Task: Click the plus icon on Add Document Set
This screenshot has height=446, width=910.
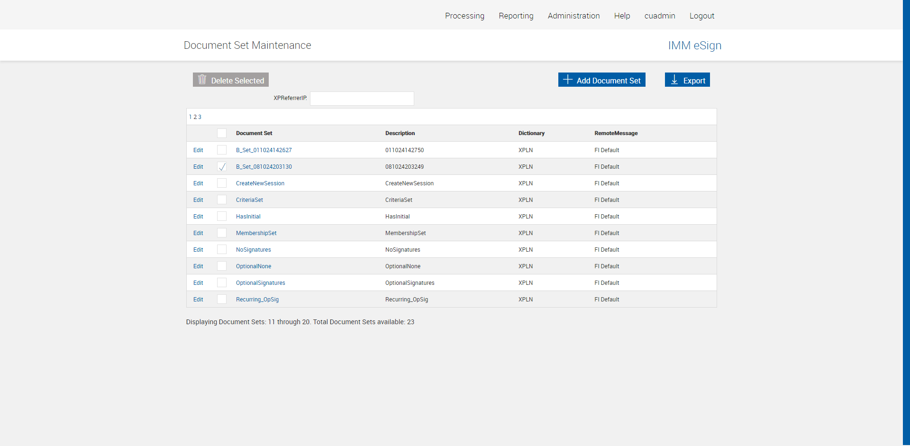Action: pos(567,80)
